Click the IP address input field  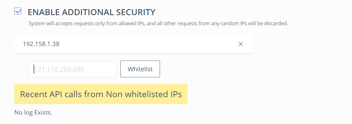[73, 69]
